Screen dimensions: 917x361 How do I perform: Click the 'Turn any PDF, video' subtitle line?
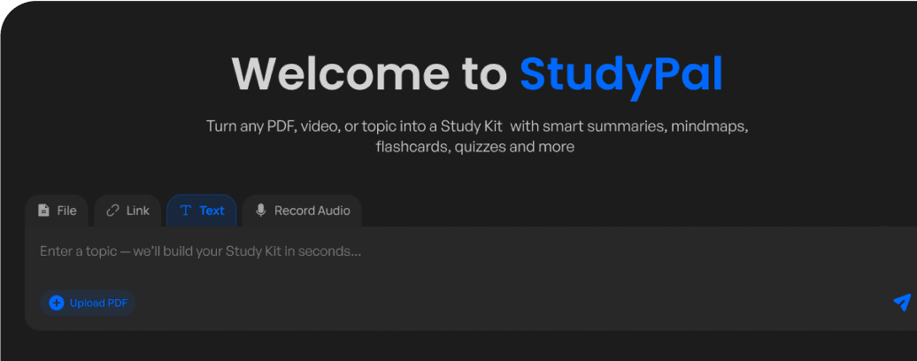[x=477, y=126]
